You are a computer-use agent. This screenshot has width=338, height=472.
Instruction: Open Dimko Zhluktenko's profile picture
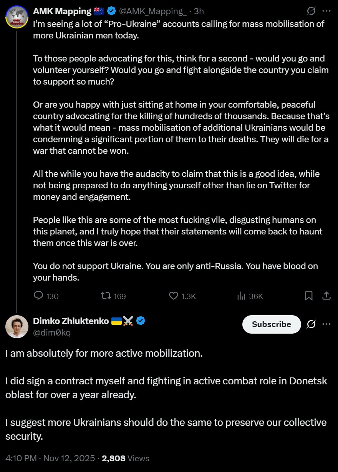(17, 327)
